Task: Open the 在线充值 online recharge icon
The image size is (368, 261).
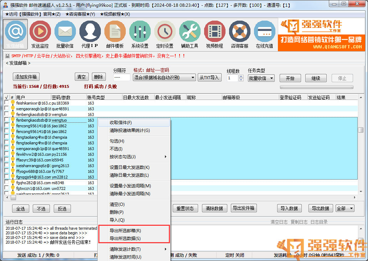Action: [x=264, y=34]
